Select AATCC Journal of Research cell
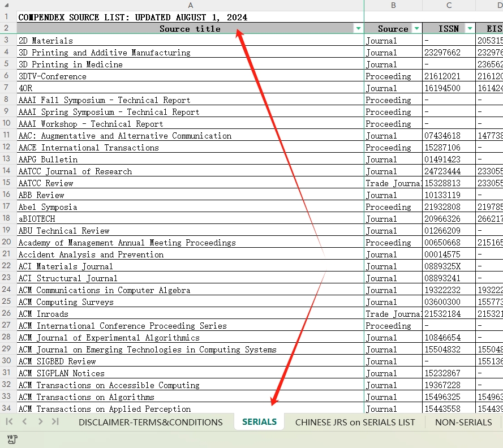This screenshot has height=448, width=503. 190,171
